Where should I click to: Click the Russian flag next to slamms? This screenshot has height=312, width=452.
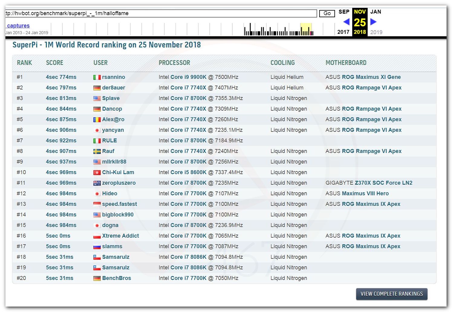[97, 247]
